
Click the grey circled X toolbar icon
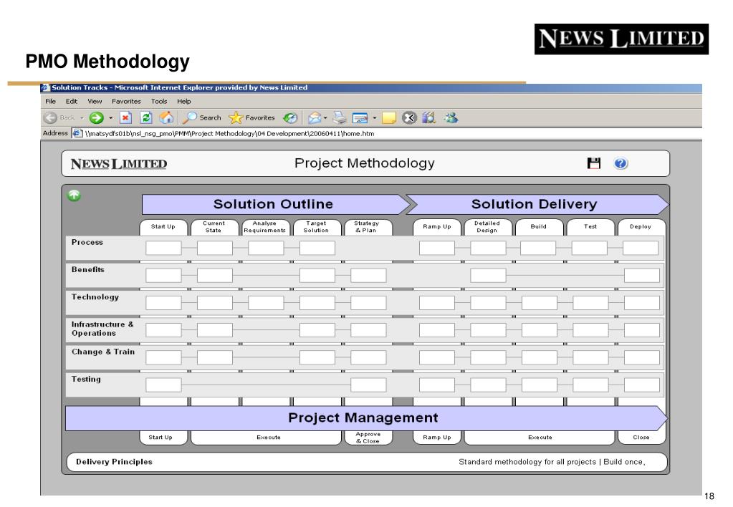[409, 117]
